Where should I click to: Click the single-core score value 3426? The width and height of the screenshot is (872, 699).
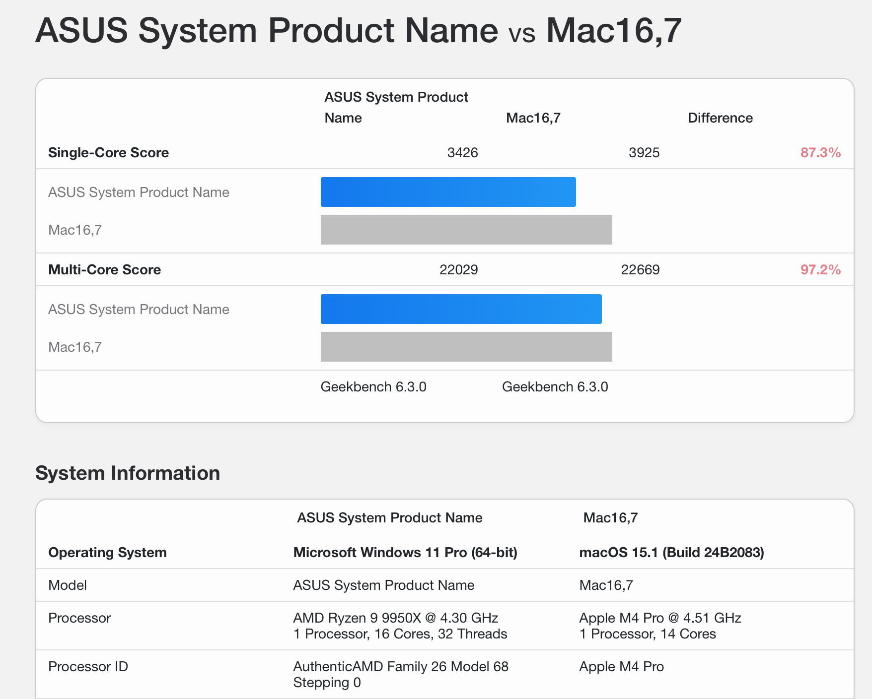click(x=462, y=152)
